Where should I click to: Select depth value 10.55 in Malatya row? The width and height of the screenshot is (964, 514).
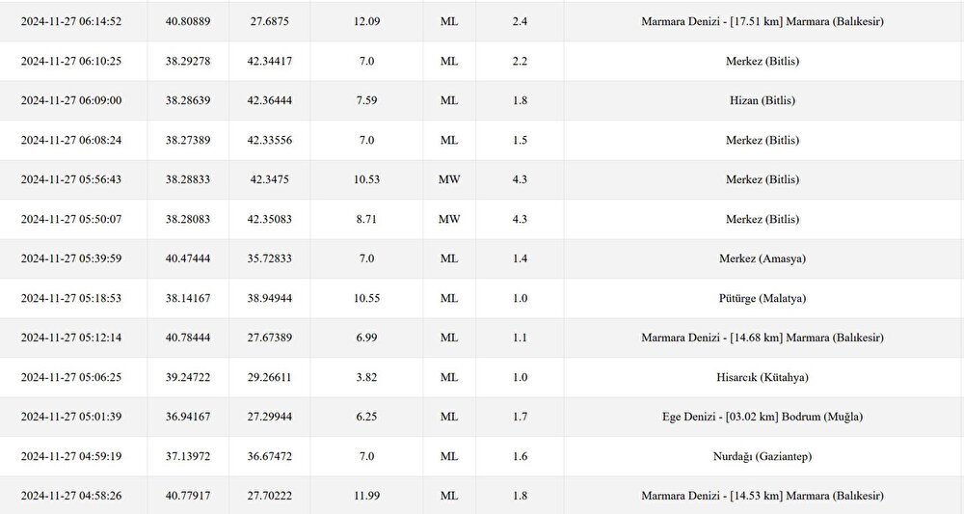[x=366, y=298]
